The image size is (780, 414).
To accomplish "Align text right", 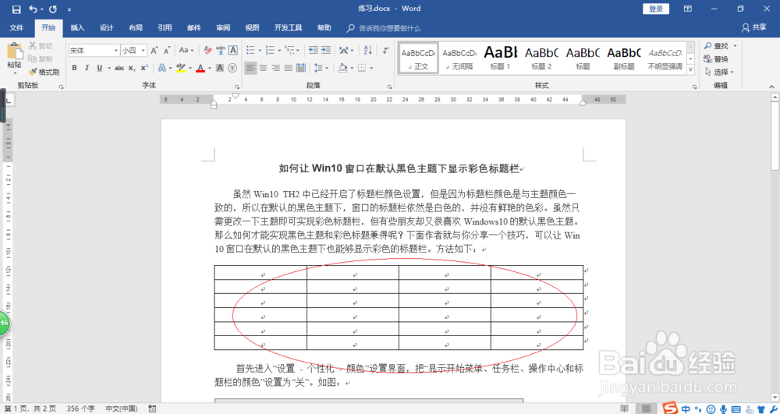I will 276,68.
